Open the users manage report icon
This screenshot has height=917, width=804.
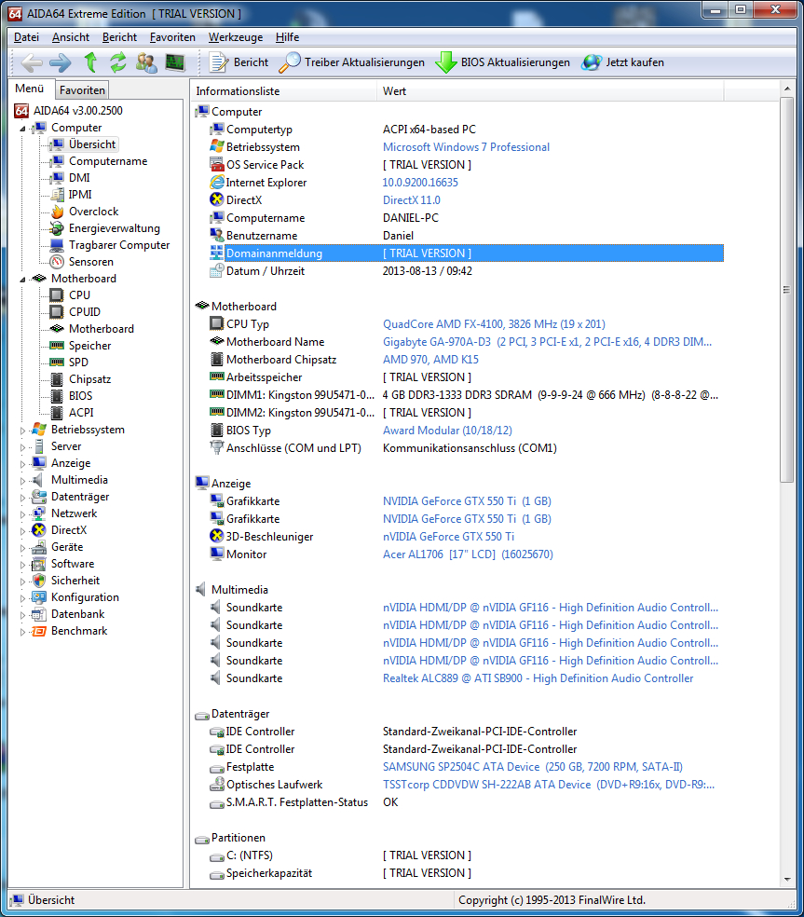(x=146, y=62)
